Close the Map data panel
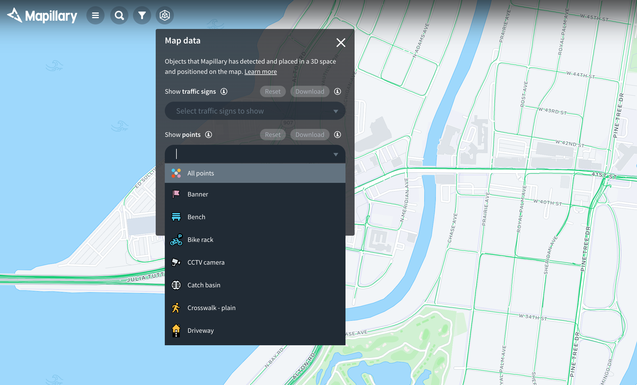637x385 pixels. coord(341,43)
